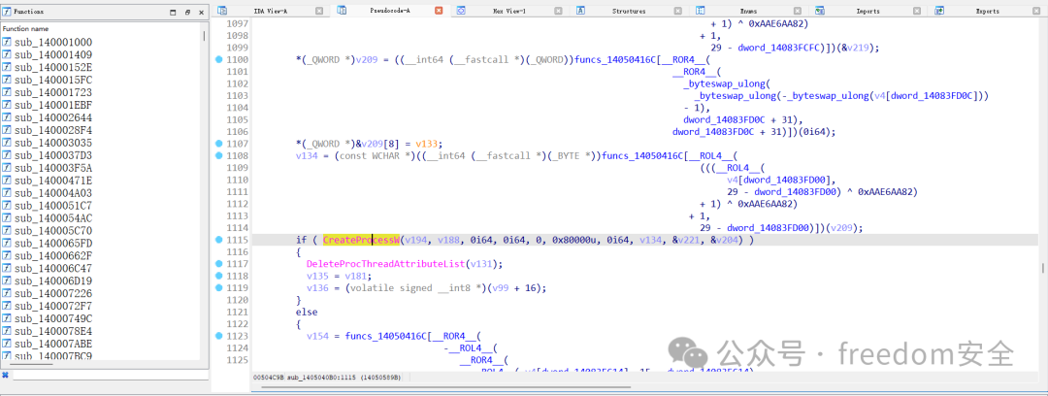Click icon beside sub_14000471E
This screenshot has height=396, width=1048.
coord(8,181)
